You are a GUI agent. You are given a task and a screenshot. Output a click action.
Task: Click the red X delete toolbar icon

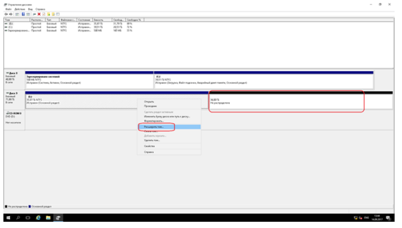[x=38, y=13]
